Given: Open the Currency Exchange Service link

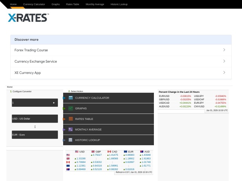Looking at the screenshot, I should point(36,61).
